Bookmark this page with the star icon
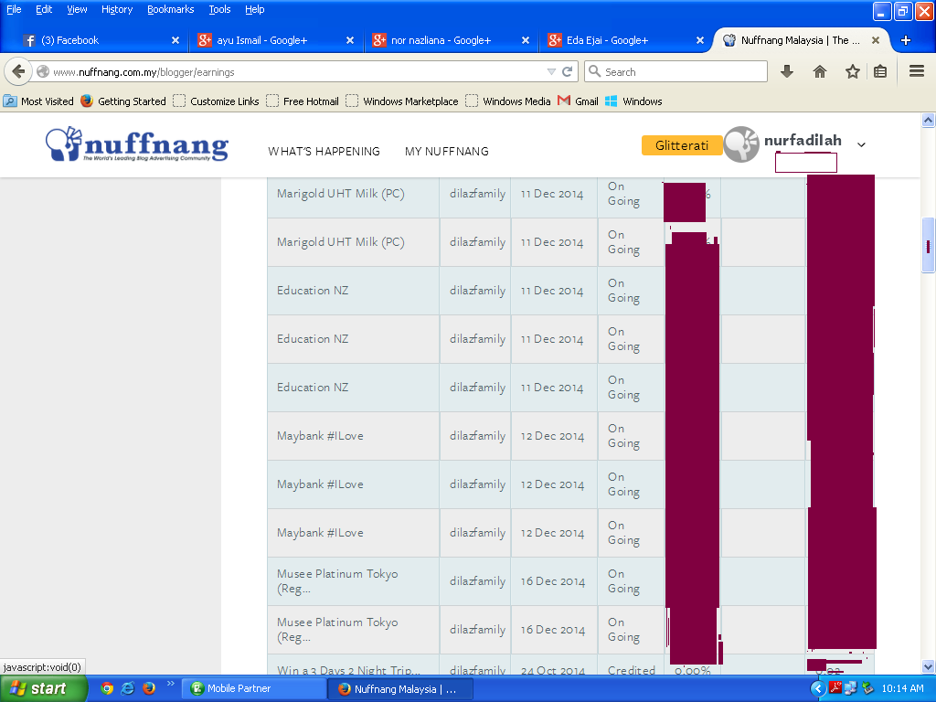936x702 pixels. pos(853,71)
